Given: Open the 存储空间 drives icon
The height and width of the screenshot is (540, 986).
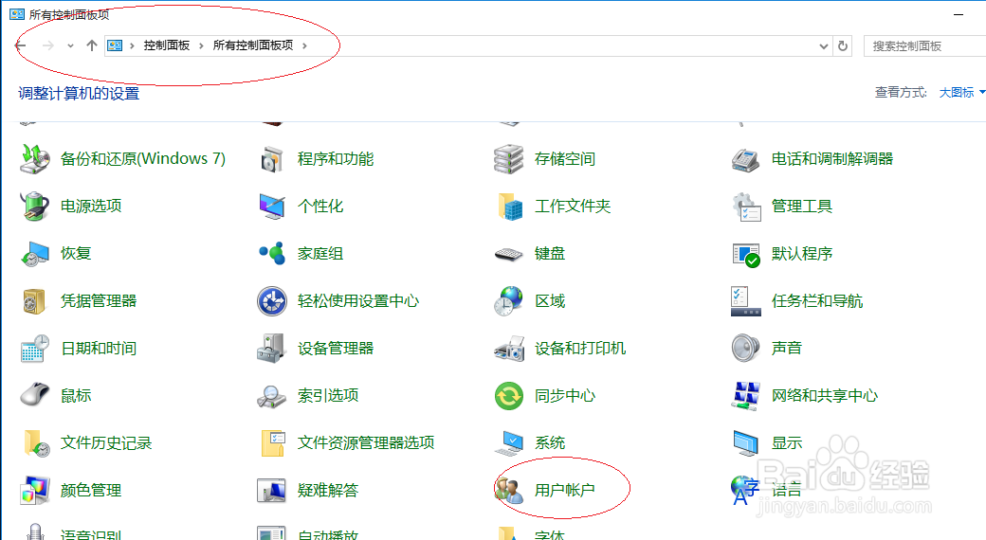Looking at the screenshot, I should [x=509, y=158].
